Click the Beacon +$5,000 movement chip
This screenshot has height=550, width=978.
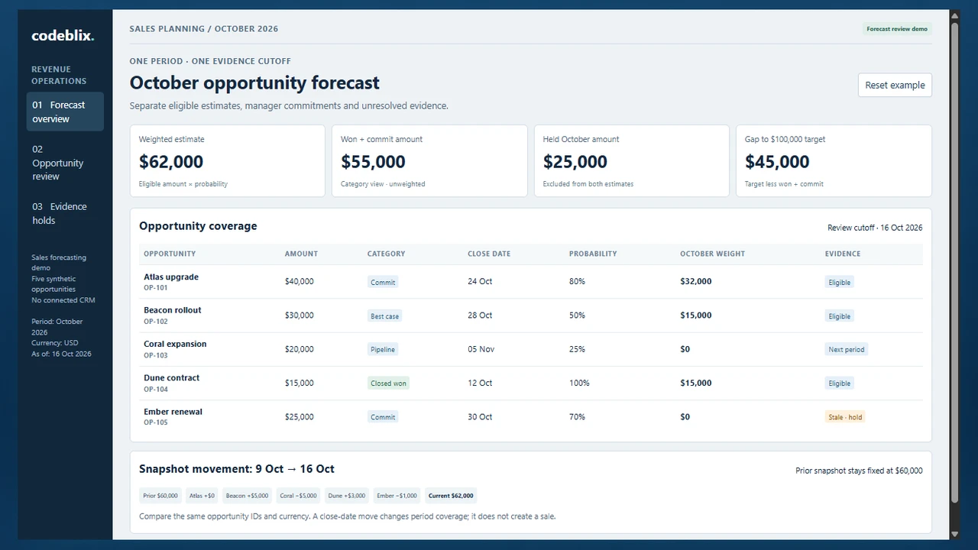(247, 496)
